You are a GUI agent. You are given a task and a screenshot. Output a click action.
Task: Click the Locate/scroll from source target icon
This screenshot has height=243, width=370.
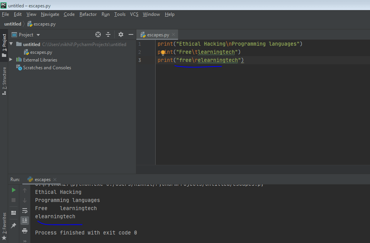click(98, 34)
